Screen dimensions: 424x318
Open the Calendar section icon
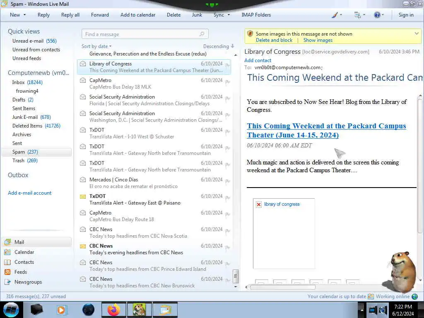7,252
